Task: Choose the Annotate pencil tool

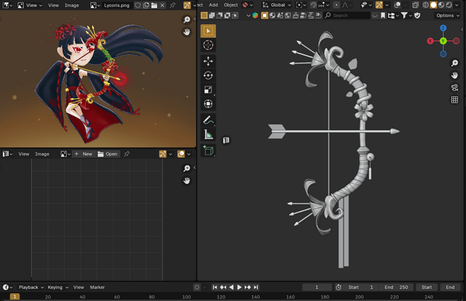Action: (x=208, y=120)
